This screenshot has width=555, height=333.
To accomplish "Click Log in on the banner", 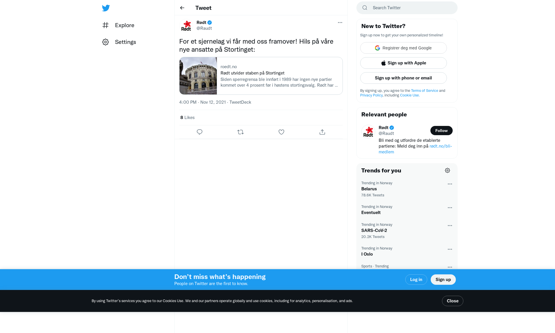I will click(x=416, y=280).
